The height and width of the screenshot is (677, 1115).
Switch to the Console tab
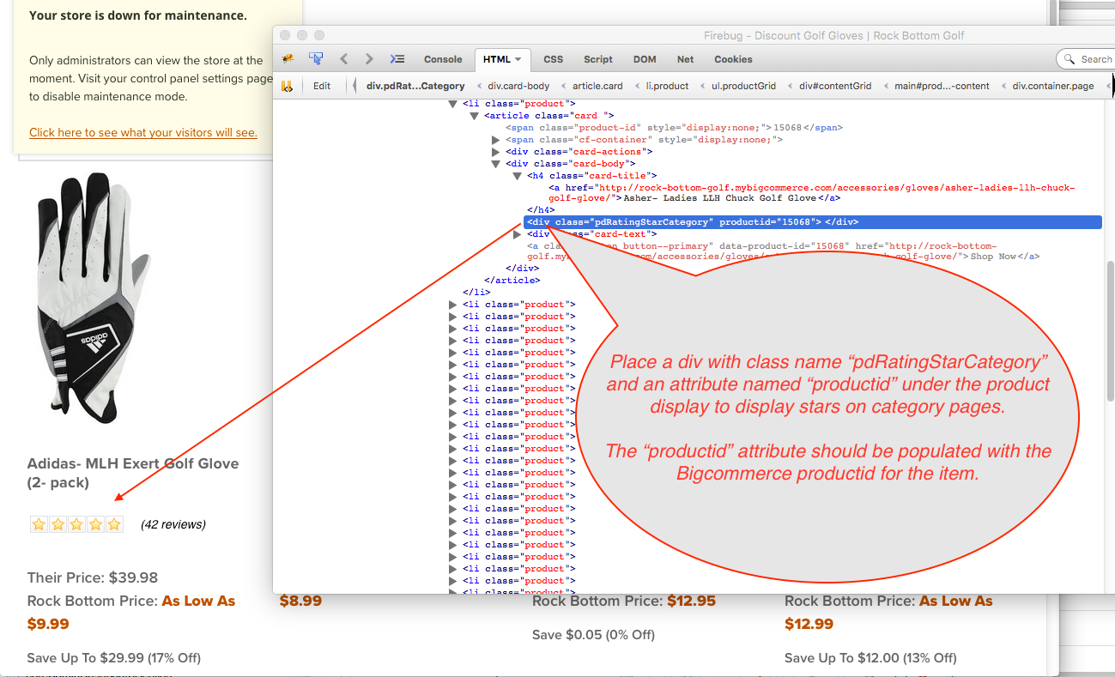click(x=443, y=59)
